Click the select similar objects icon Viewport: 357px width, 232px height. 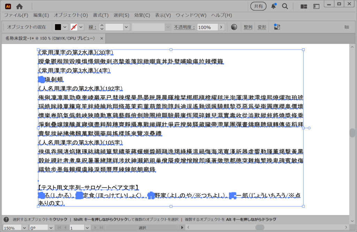(277, 27)
